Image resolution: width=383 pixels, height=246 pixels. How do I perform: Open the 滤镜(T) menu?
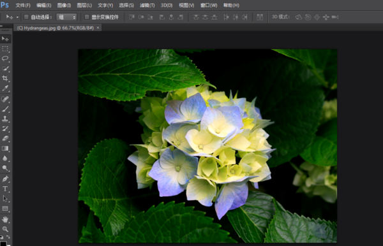[147, 5]
